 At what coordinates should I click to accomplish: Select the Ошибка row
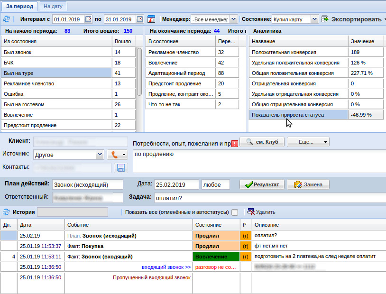pos(68,94)
